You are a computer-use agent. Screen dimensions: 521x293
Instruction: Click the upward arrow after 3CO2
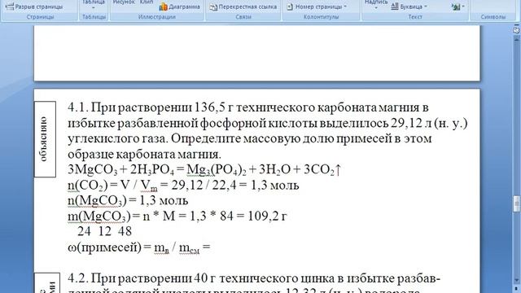click(338, 170)
